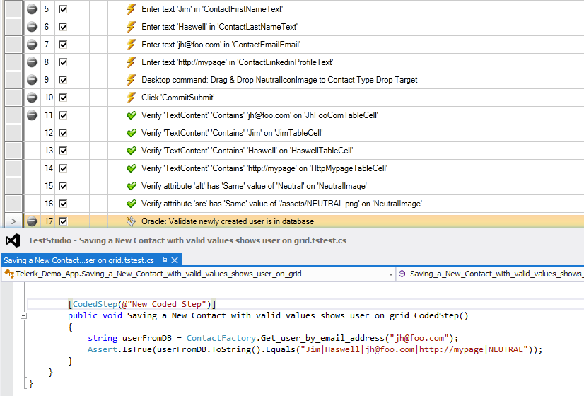Toggle the checkbox on step 17
The image size is (584, 396).
[63, 221]
